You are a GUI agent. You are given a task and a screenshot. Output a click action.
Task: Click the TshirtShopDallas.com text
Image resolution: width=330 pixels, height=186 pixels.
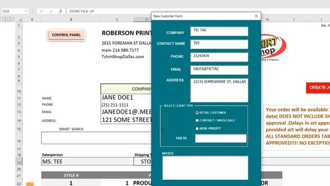pos(123,57)
